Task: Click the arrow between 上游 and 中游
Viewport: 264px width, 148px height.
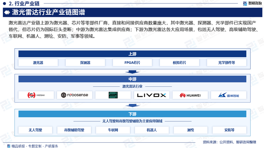Action: click(132, 72)
